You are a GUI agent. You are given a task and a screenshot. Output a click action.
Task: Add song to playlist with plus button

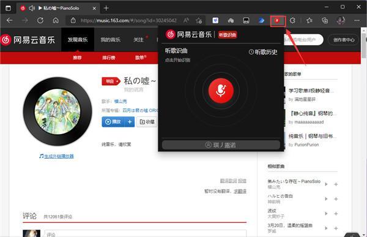click(x=130, y=122)
